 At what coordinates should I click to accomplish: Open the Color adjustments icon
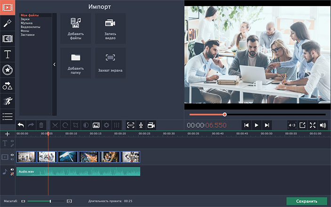[86, 125]
